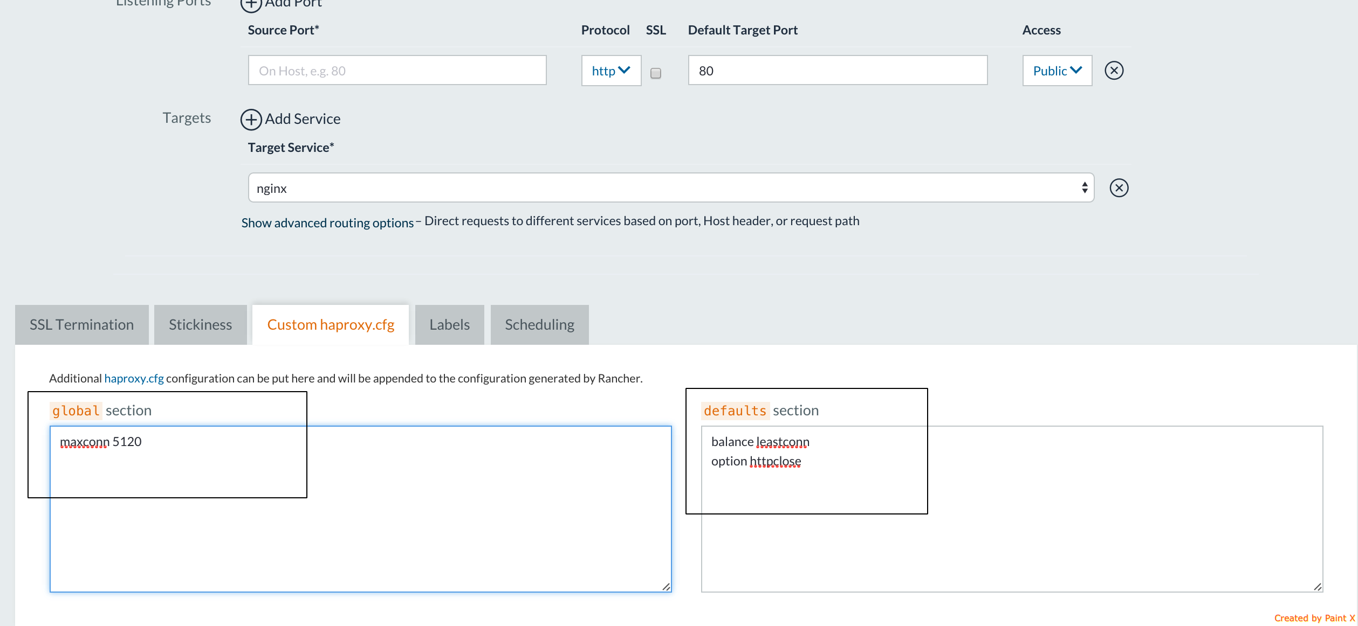1358x626 pixels.
Task: Remove the listening port row
Action: (x=1114, y=71)
